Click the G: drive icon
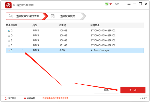The height and width of the screenshot is (102, 150). (x=9, y=51)
